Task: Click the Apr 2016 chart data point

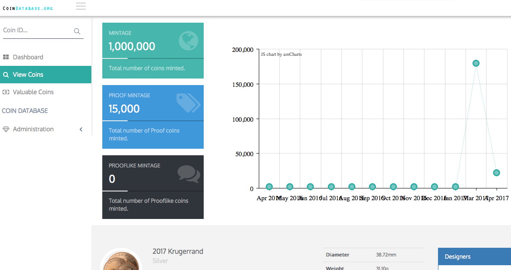Action: (x=269, y=187)
